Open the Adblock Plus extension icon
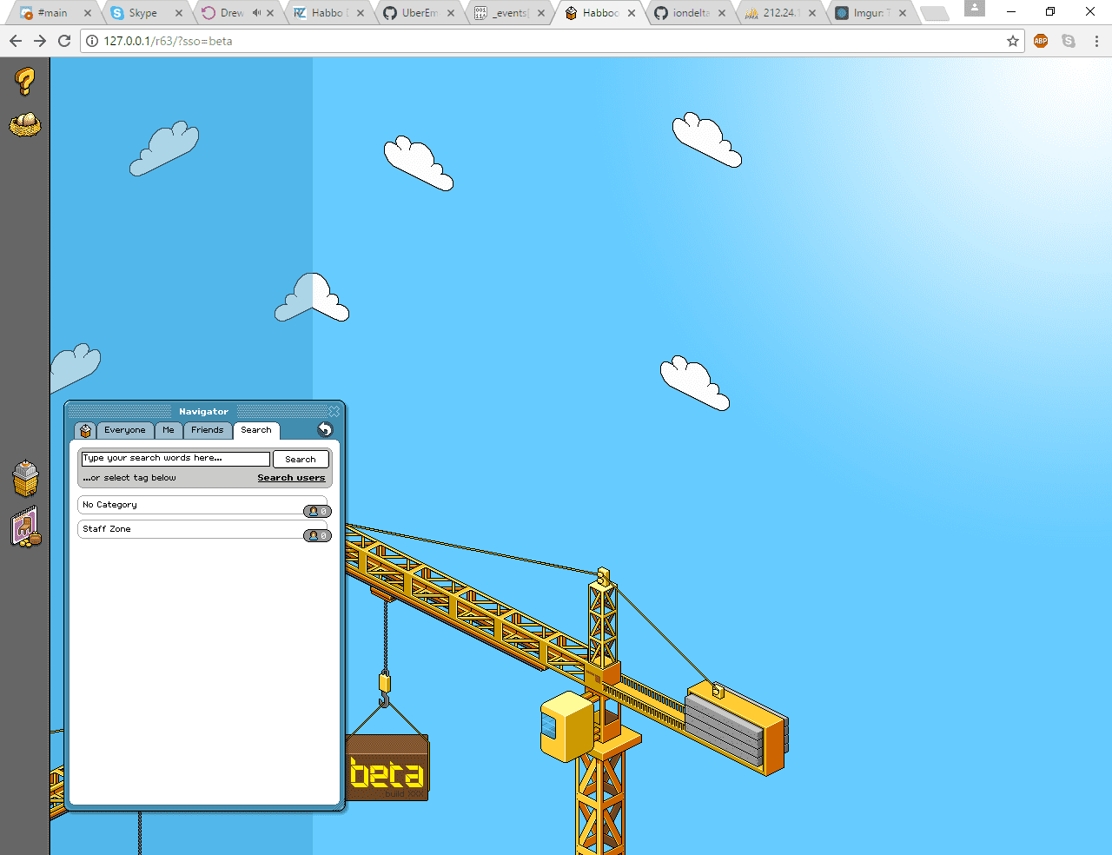This screenshot has height=855, width=1112. point(1041,41)
